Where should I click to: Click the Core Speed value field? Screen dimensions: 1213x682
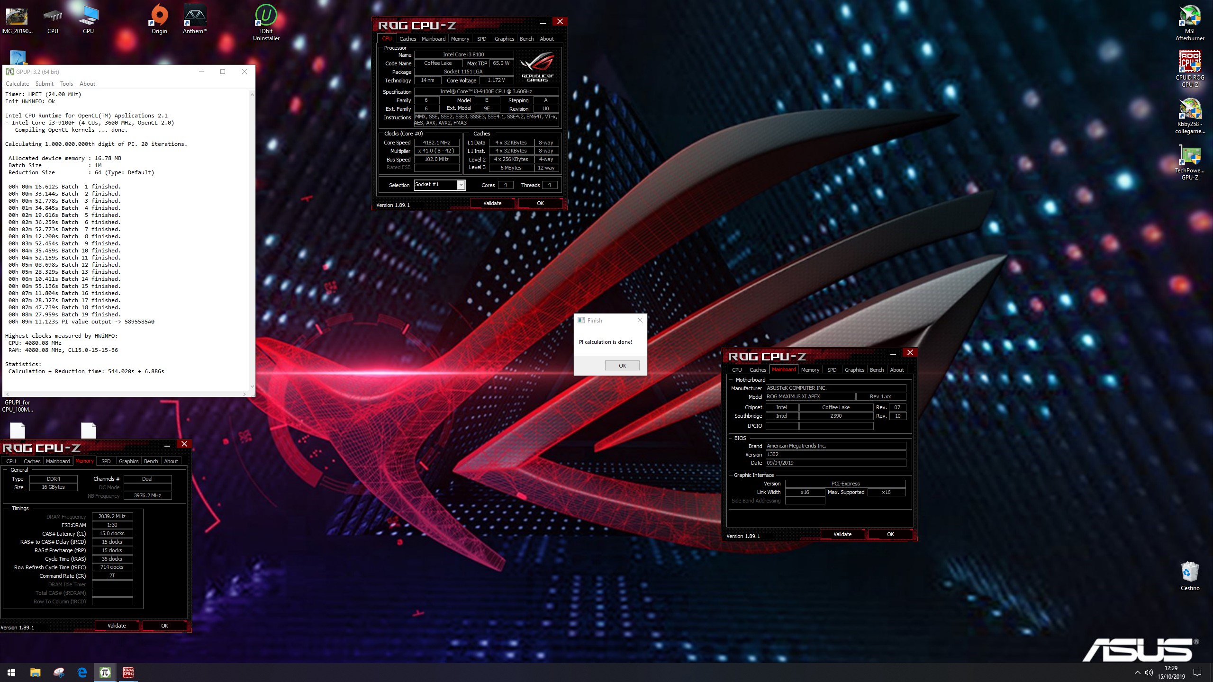pos(436,143)
